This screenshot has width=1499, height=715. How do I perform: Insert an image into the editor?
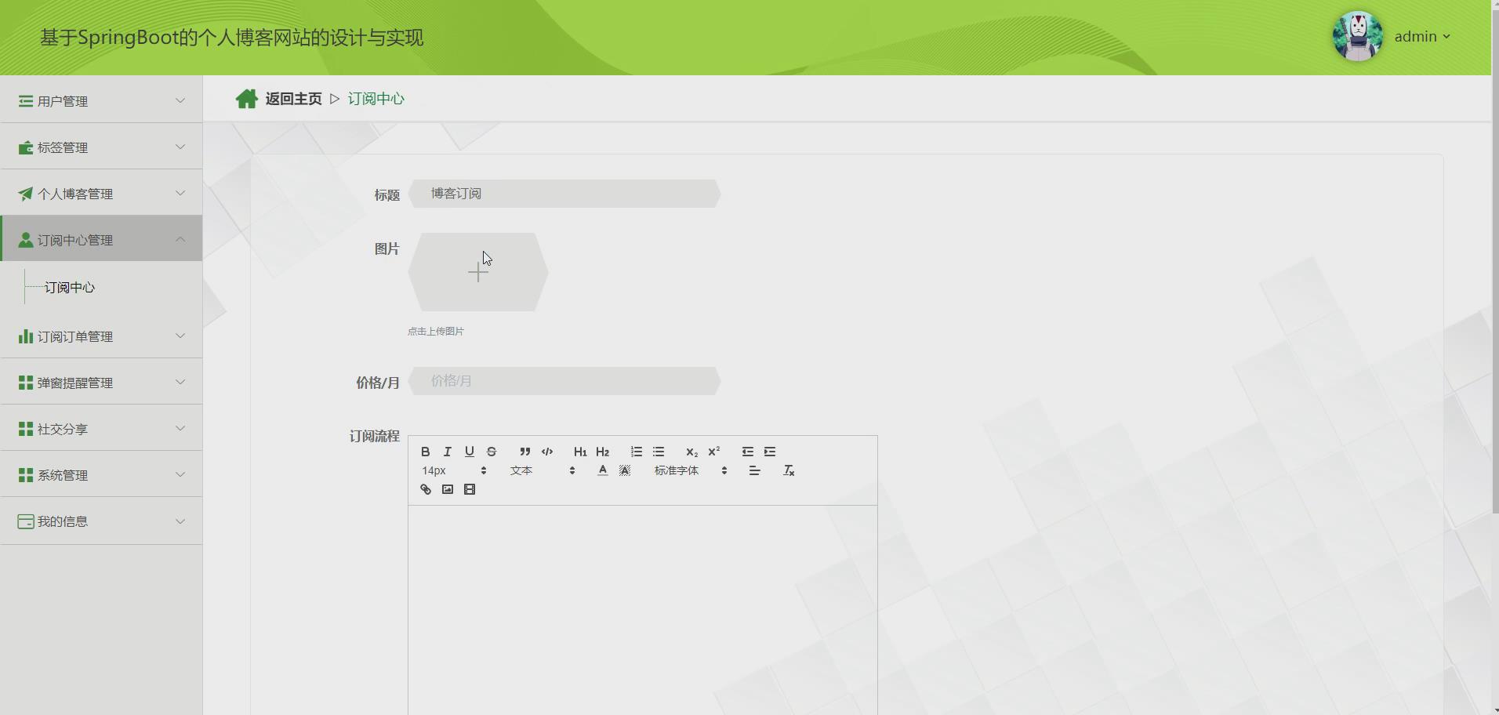tap(447, 489)
